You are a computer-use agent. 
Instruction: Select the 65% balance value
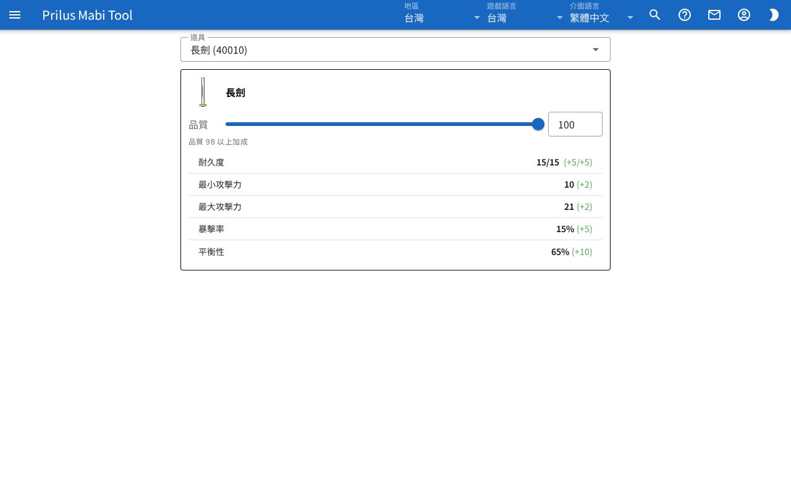[560, 252]
